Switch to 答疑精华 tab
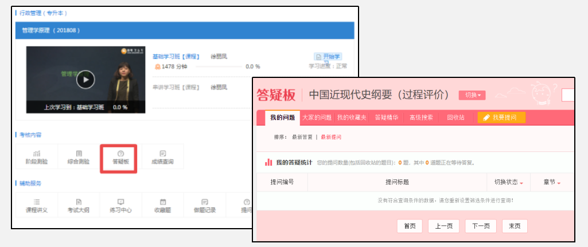Screen dimensions: 588x247 (x=387, y=117)
